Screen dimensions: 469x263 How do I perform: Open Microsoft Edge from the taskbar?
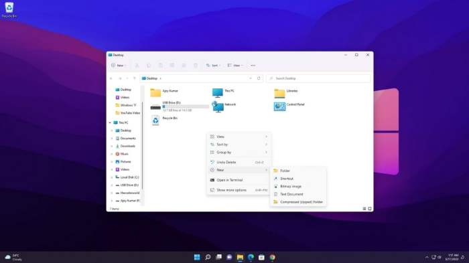[251, 257]
